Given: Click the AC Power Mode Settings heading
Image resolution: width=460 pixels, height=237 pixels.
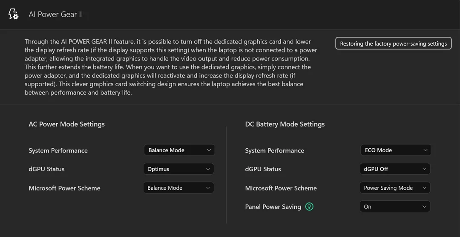Looking at the screenshot, I should click(x=66, y=124).
